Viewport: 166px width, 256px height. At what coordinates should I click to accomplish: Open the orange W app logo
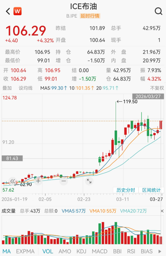point(18,11)
